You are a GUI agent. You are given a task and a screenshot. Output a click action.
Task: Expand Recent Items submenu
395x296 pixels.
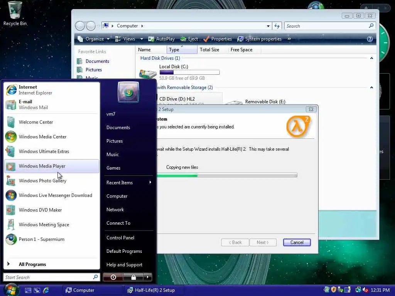pyautogui.click(x=128, y=183)
